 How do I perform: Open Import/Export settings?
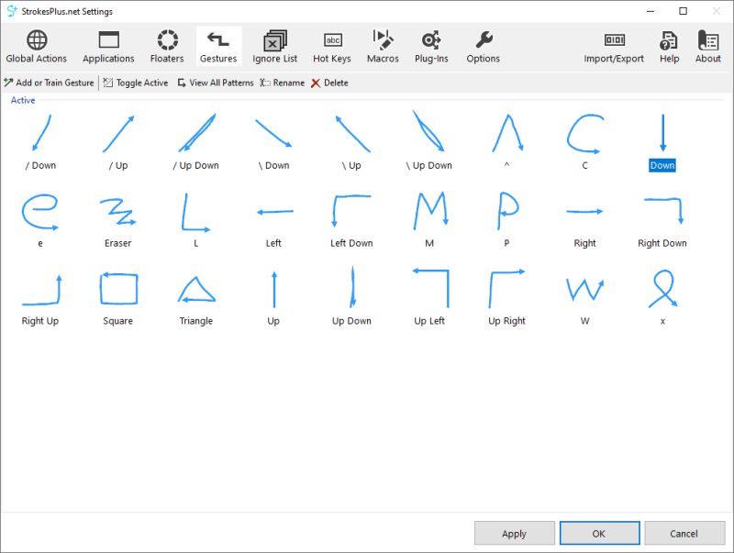(x=614, y=47)
